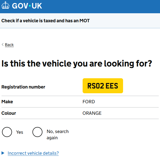Click the blue GOV.UK header bar
The height and width of the screenshot is (161, 160).
pyautogui.click(x=100, y=6)
